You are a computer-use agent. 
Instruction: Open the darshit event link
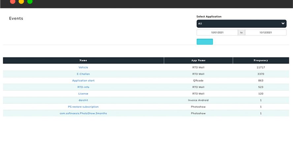(83, 100)
